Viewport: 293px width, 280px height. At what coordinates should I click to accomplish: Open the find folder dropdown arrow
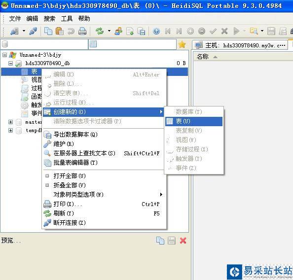tap(262, 31)
